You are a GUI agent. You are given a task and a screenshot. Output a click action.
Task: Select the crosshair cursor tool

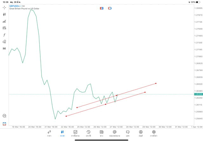4,7
